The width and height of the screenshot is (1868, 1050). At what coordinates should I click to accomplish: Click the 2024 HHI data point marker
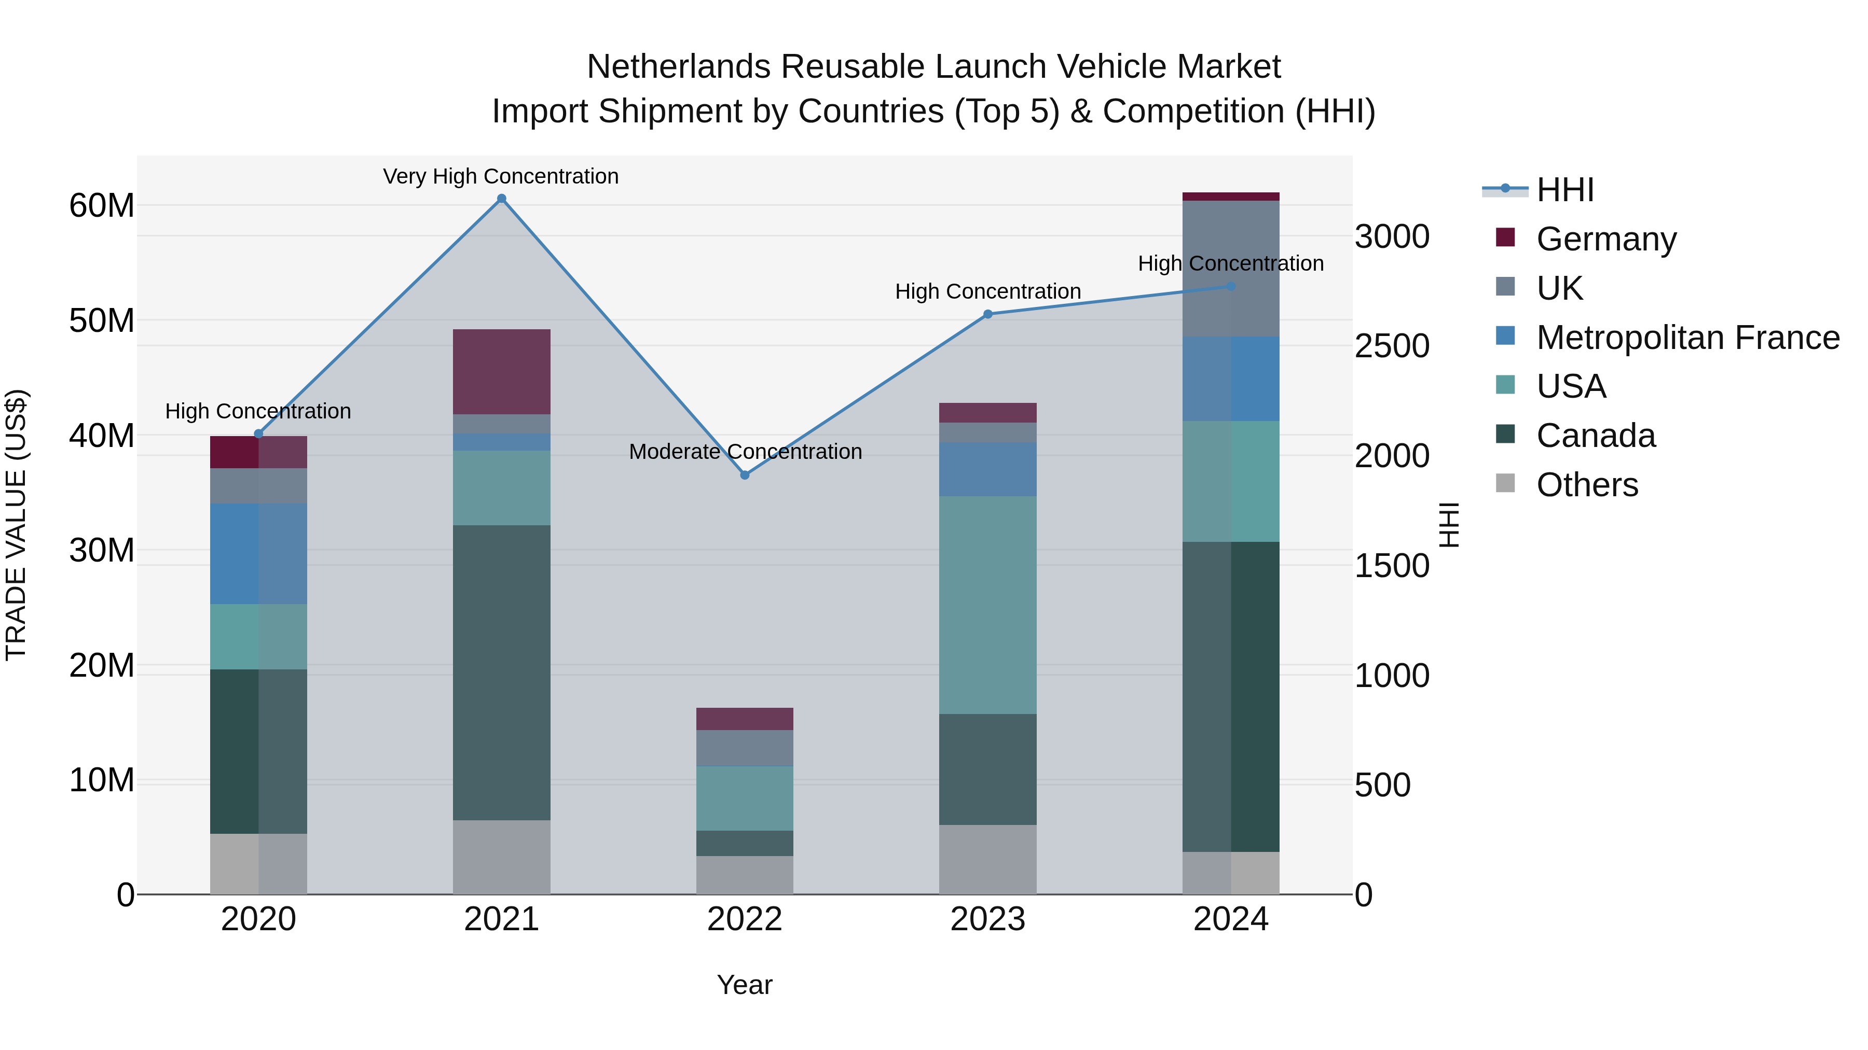point(1231,286)
